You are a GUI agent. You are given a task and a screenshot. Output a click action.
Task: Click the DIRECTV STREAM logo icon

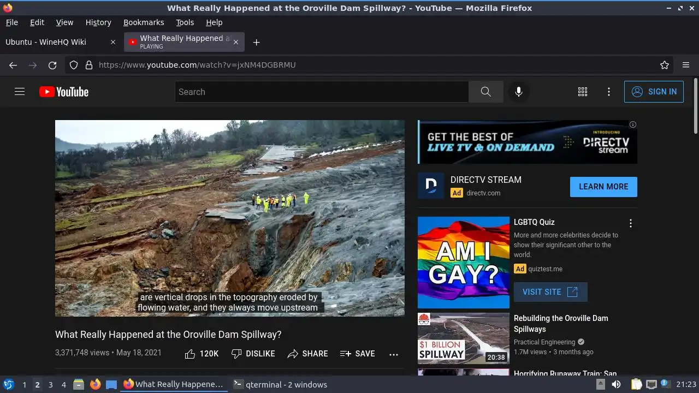pyautogui.click(x=431, y=186)
